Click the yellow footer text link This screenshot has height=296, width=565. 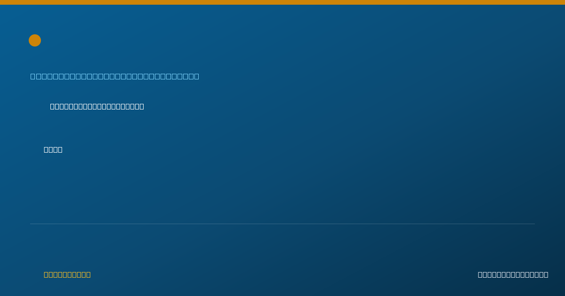click(67, 274)
